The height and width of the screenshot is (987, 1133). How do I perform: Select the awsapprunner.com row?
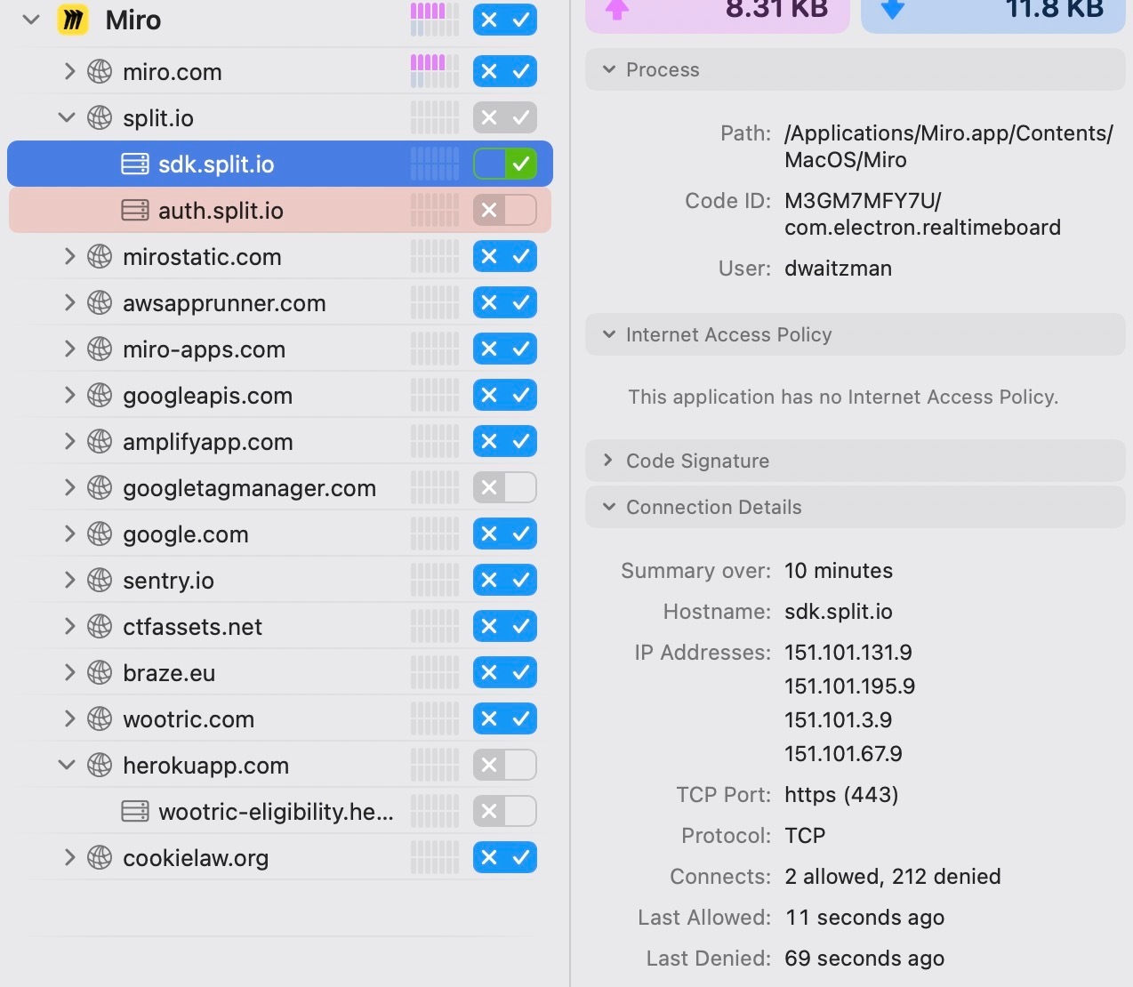[280, 302]
